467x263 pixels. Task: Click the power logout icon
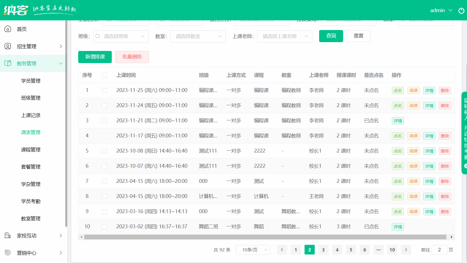click(x=461, y=10)
